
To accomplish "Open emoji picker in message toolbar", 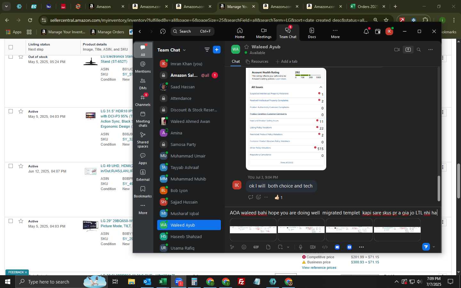I will [x=244, y=247].
